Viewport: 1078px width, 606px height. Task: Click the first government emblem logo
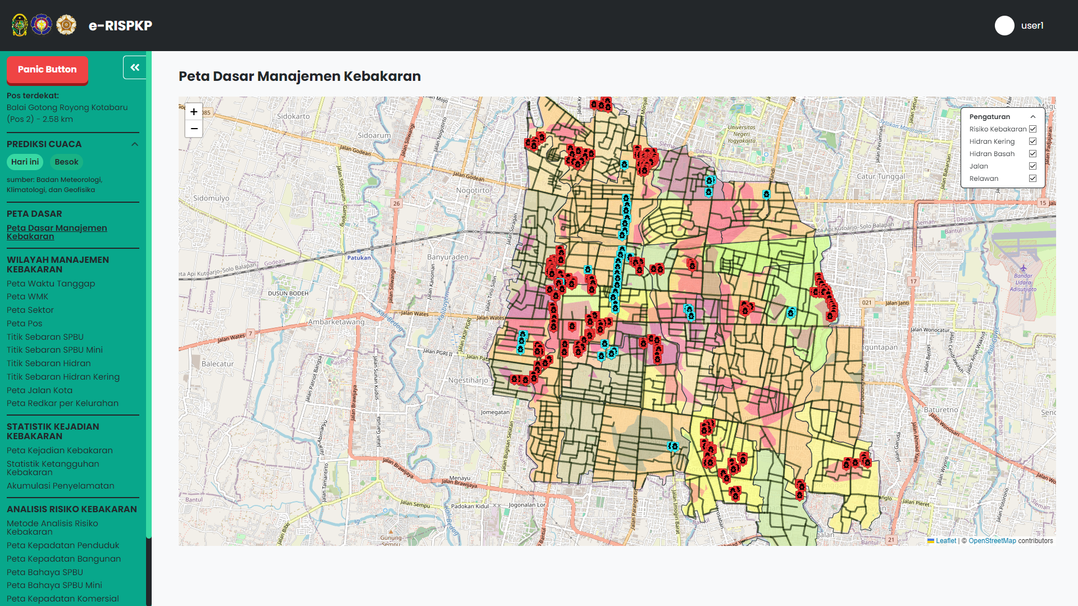coord(20,25)
